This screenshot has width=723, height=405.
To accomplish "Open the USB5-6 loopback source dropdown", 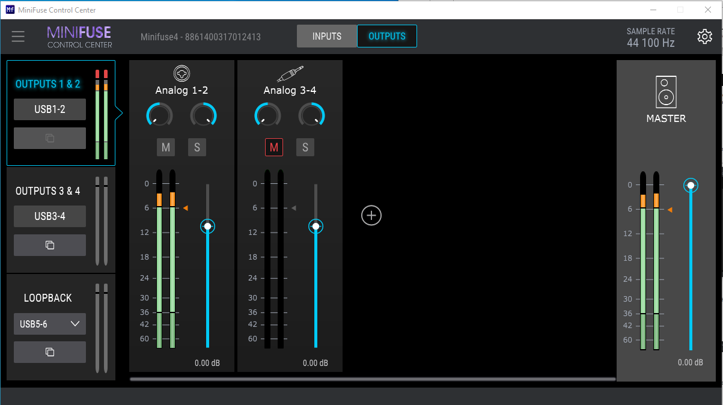I will click(x=50, y=324).
